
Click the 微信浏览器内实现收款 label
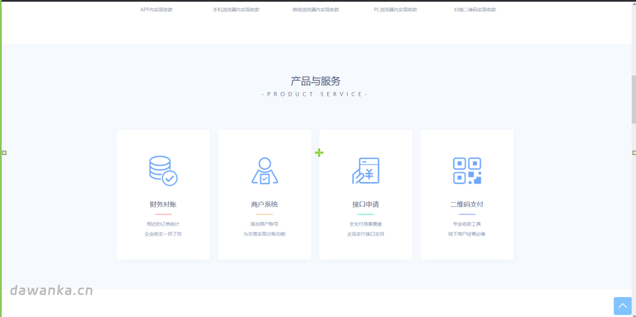coord(316,10)
